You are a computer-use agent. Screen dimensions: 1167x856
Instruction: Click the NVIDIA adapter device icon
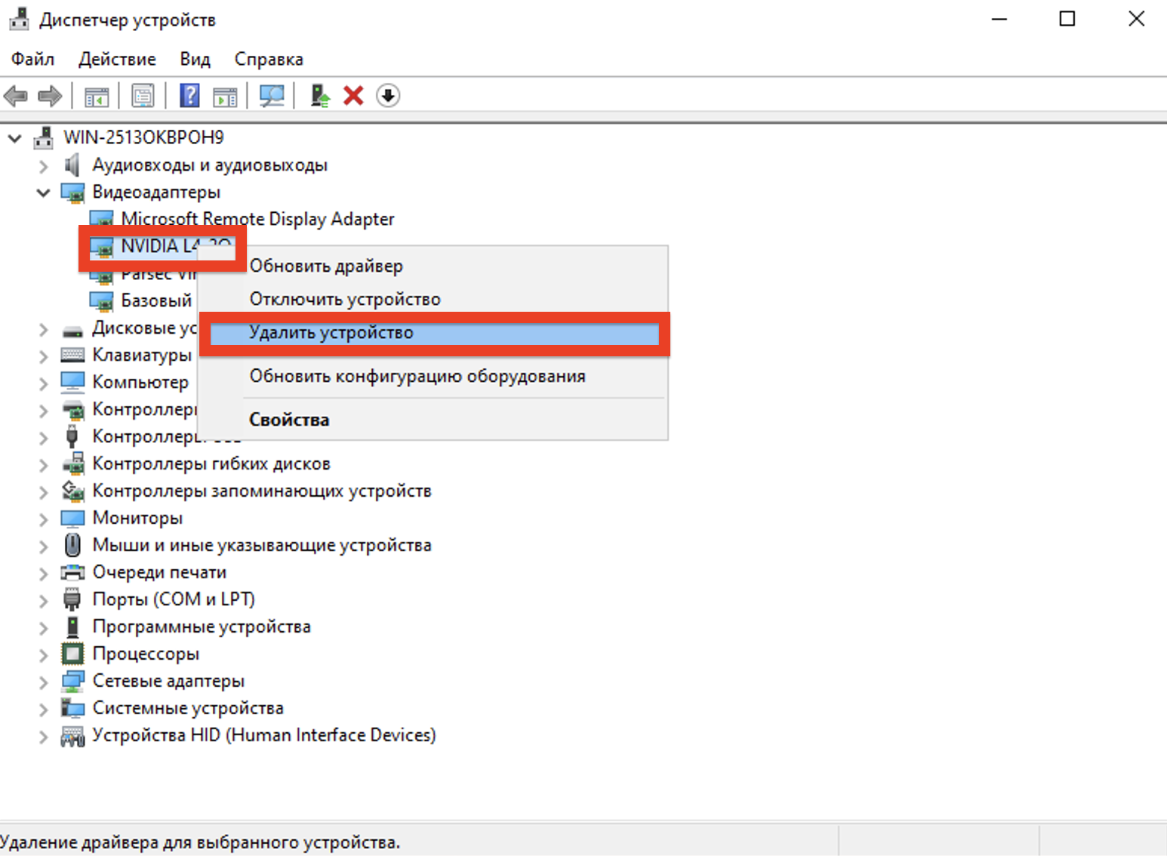tap(102, 247)
